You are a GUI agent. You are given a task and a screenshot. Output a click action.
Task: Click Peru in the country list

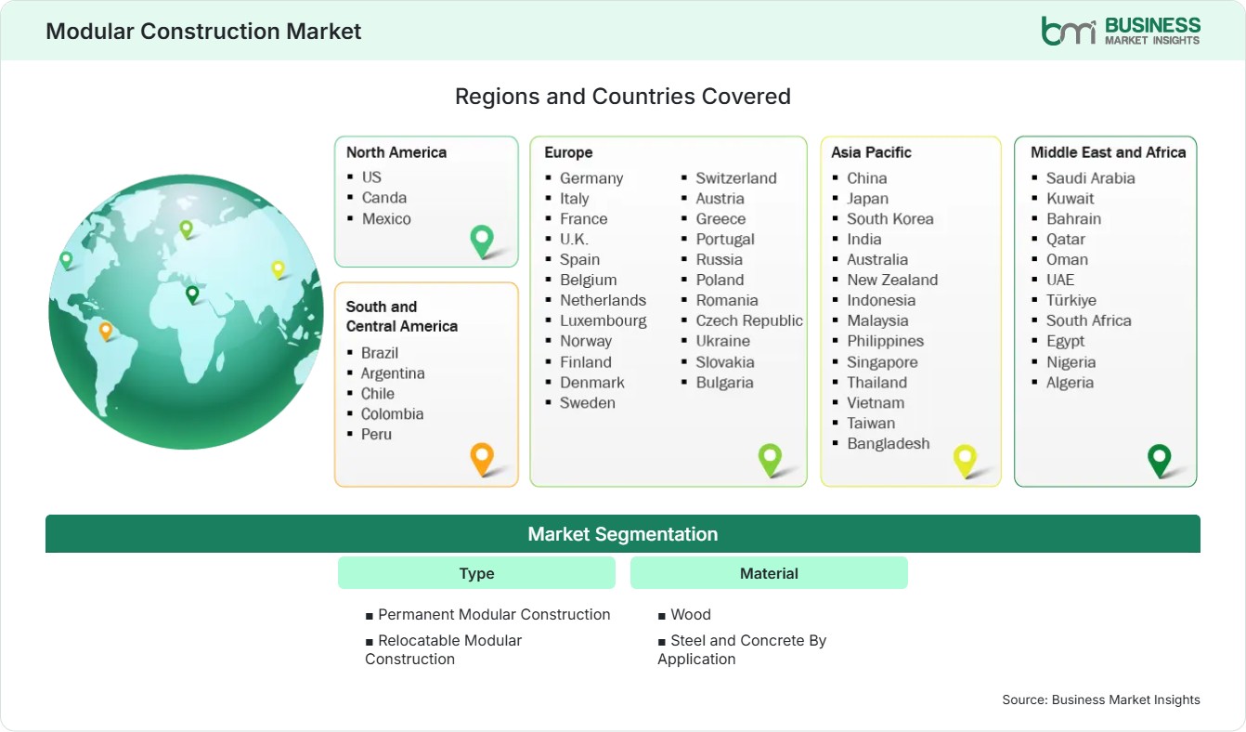[x=376, y=434]
